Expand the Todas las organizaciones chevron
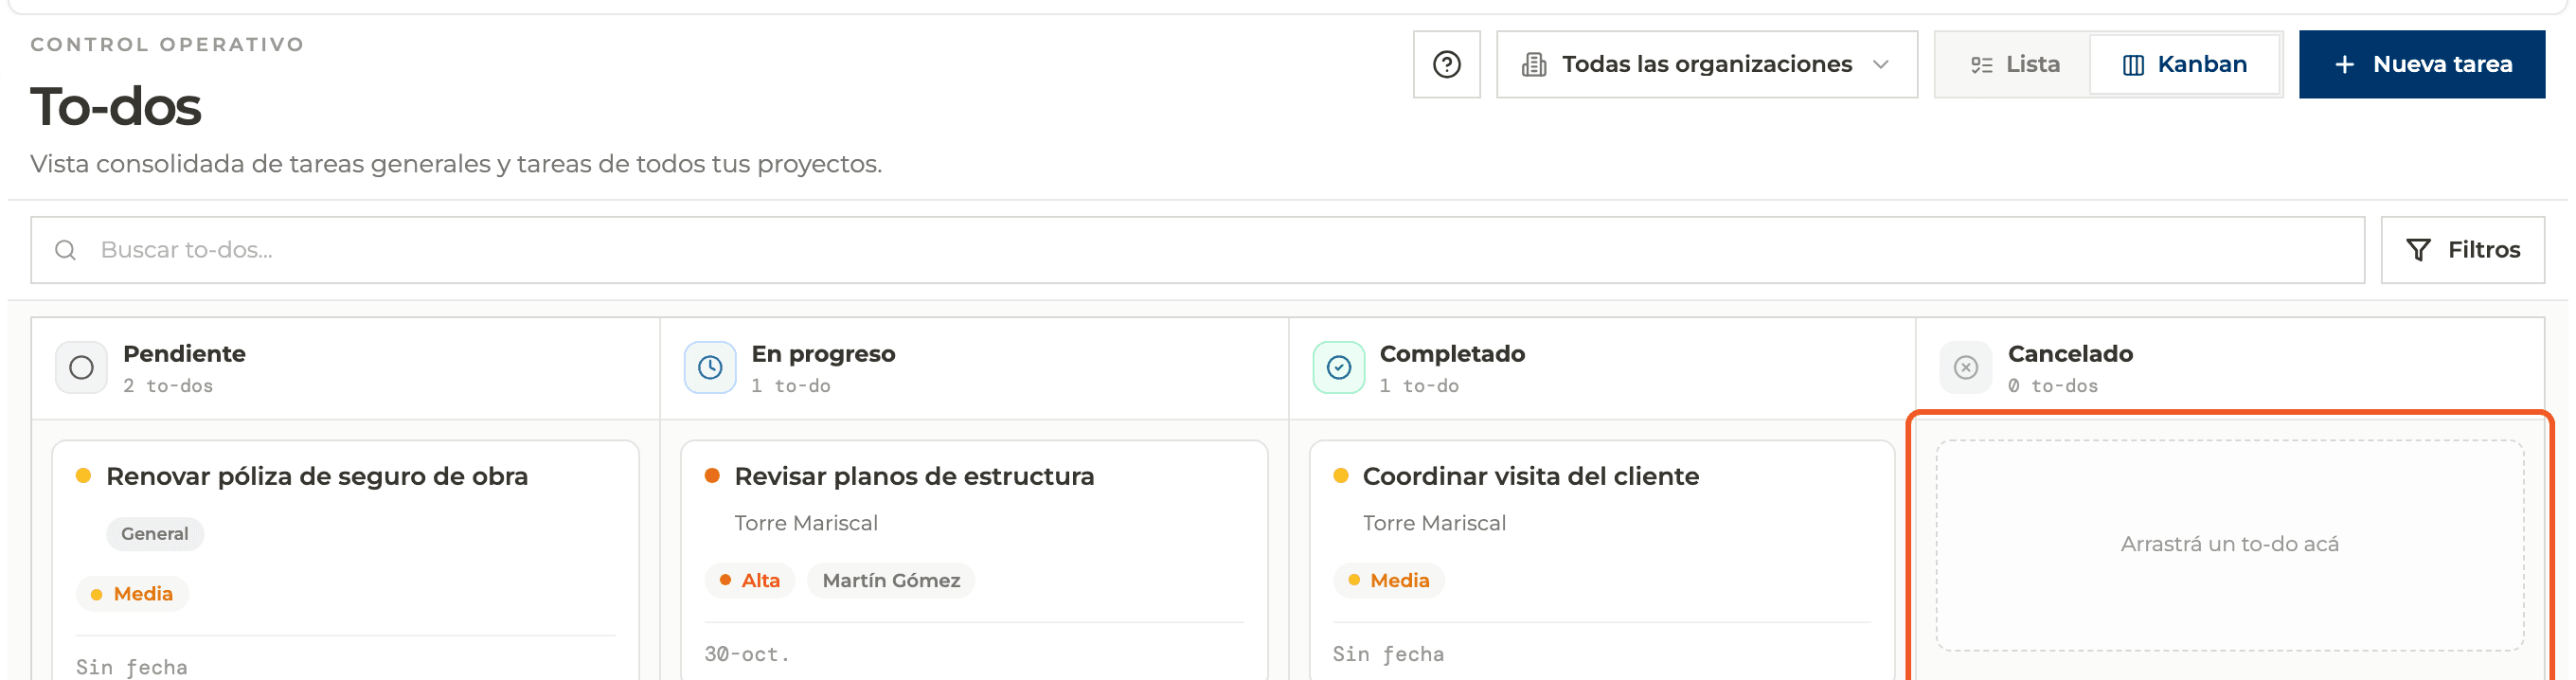2576x680 pixels. [1880, 65]
